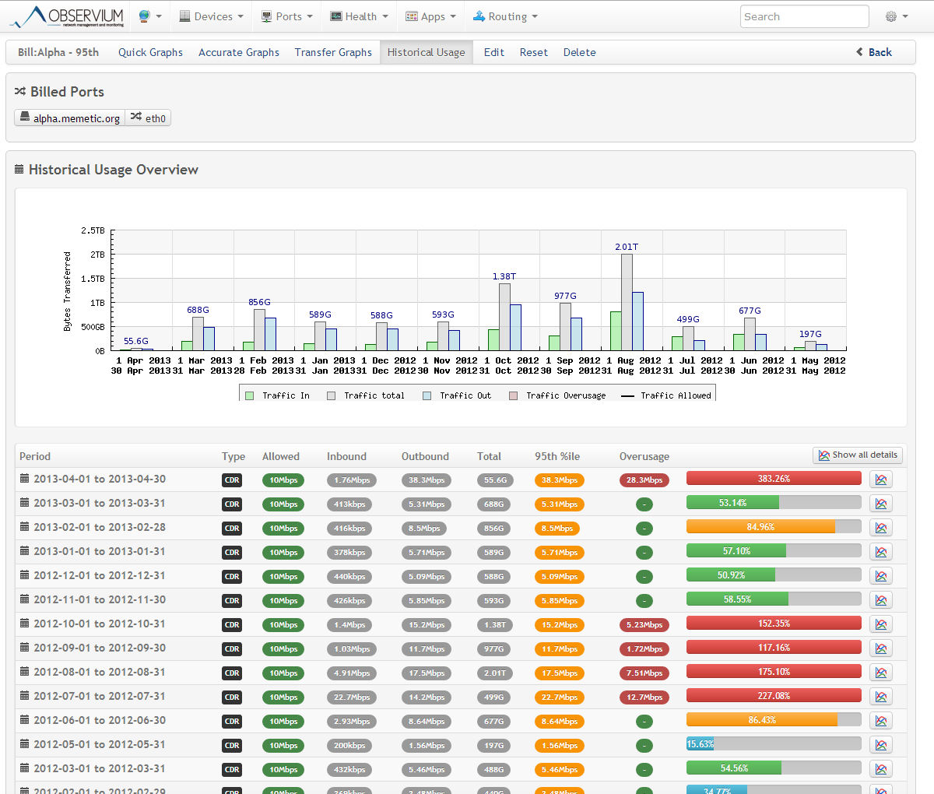934x794 pixels.
Task: Show graph for 2013-02-01 period row
Action: click(880, 528)
